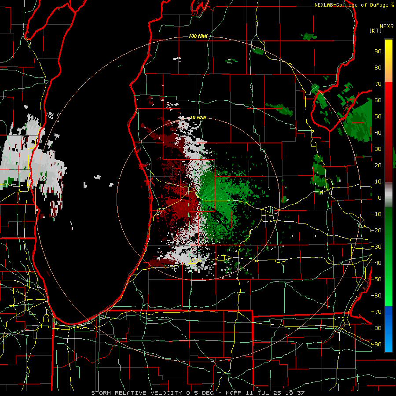The width and height of the screenshot is (396, 396).
Task: Click the KGRR radar site identifier
Action: tap(233, 393)
